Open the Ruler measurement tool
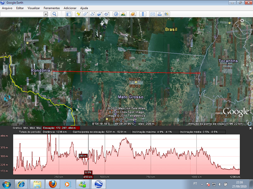This screenshot has width=253, height=189. 143,14
